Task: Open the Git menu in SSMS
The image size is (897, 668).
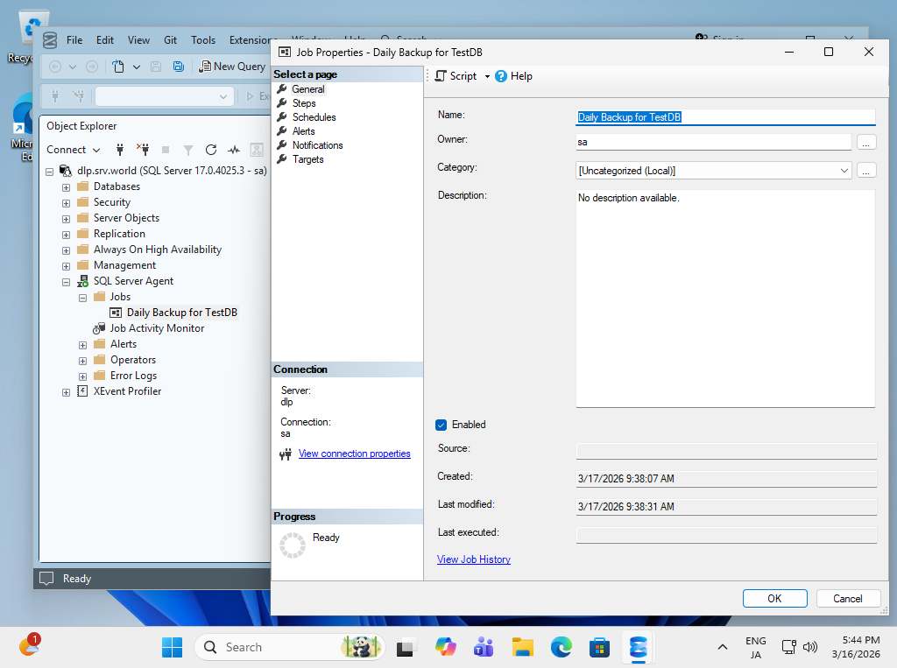Action: (x=171, y=40)
